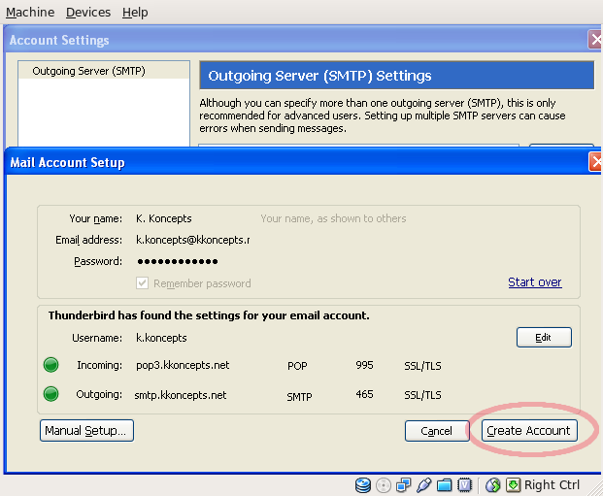This screenshot has width=603, height=496.
Task: Click the outgoing server smtp.kkoncepts.net
Action: pyautogui.click(x=181, y=395)
